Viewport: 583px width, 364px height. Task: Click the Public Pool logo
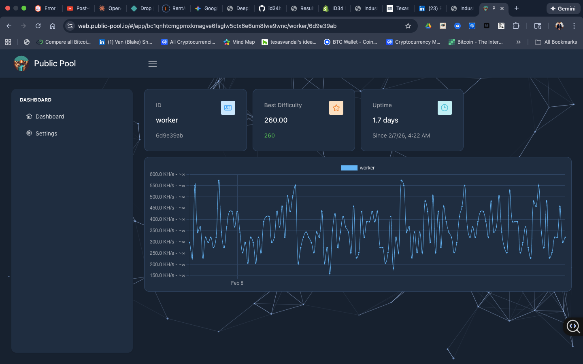tap(21, 63)
